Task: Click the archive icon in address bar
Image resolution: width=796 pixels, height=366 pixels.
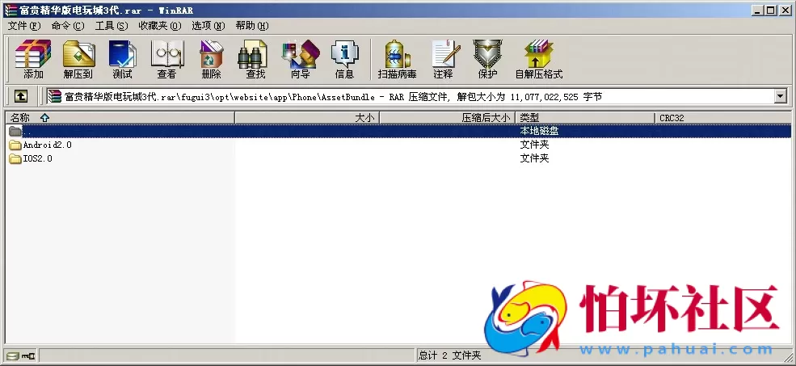Action: pyautogui.click(x=54, y=96)
